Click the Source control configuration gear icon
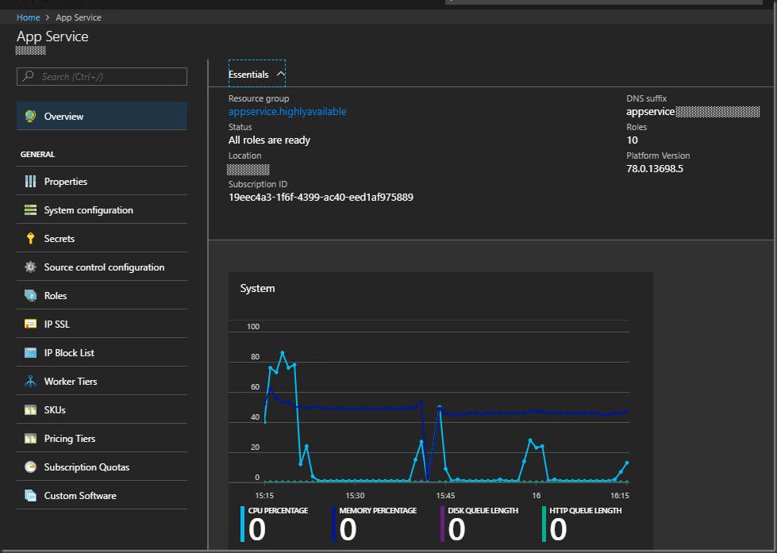 30,267
